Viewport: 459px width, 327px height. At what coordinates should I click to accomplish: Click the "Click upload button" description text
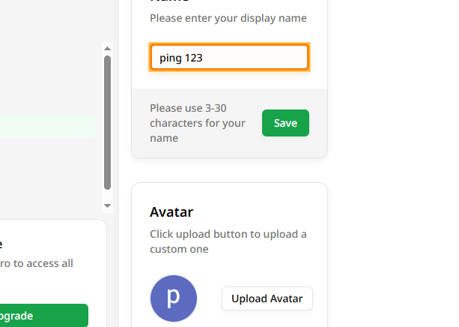(228, 241)
